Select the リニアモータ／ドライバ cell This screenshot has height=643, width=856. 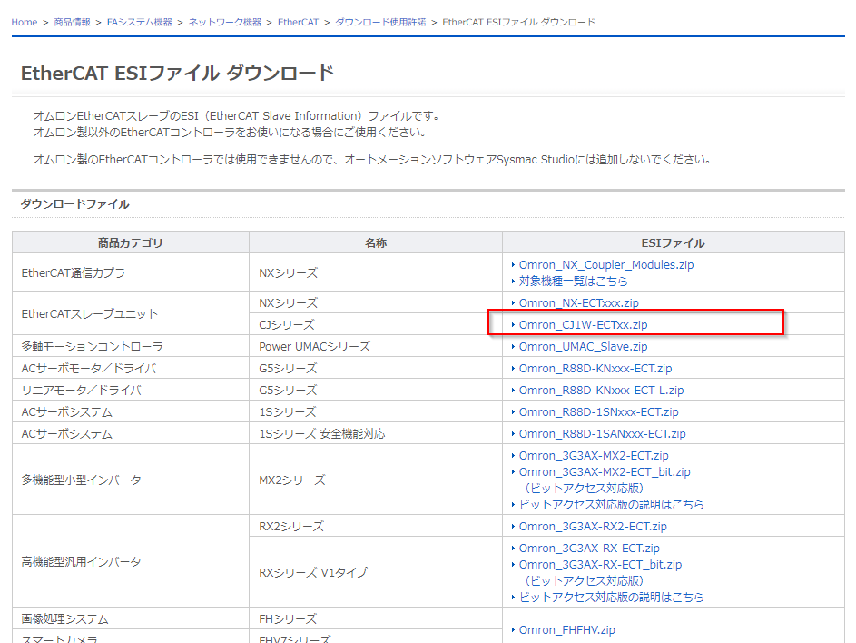pos(131,390)
